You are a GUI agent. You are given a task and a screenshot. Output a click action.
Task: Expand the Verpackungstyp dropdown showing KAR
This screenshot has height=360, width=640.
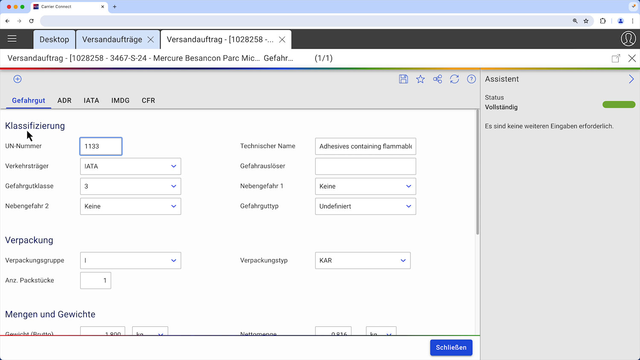coord(402,260)
